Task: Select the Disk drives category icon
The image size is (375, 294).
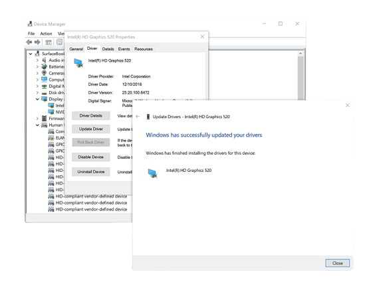Action: point(44,93)
